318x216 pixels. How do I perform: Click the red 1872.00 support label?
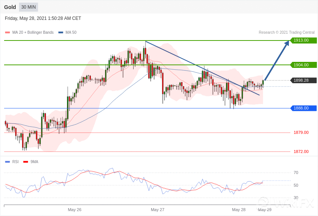click(x=301, y=151)
